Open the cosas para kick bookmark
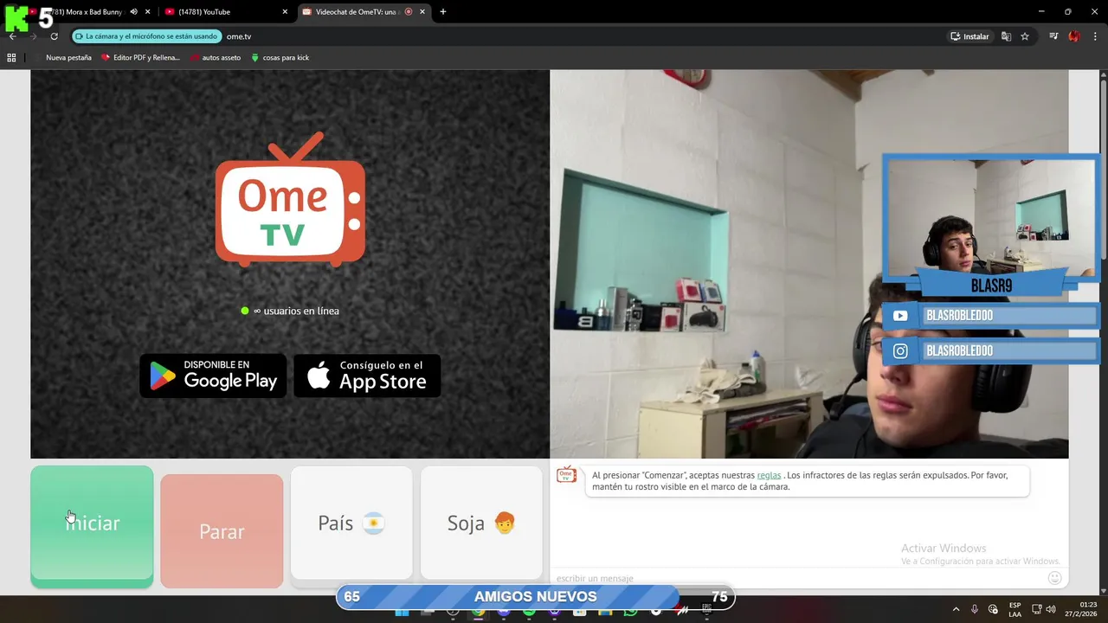 pyautogui.click(x=280, y=58)
